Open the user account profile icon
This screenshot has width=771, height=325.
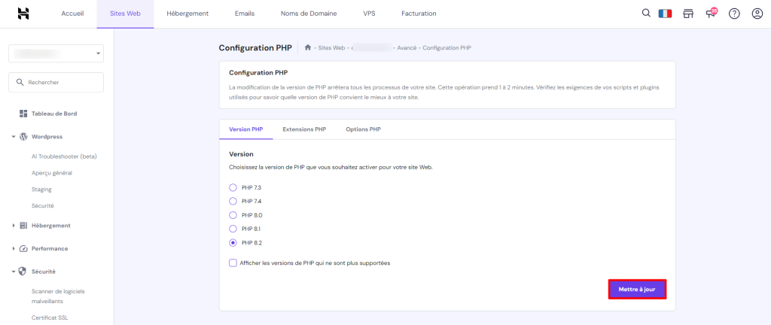tap(757, 14)
